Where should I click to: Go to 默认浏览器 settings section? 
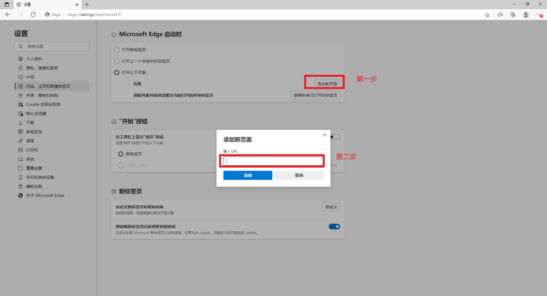click(36, 113)
